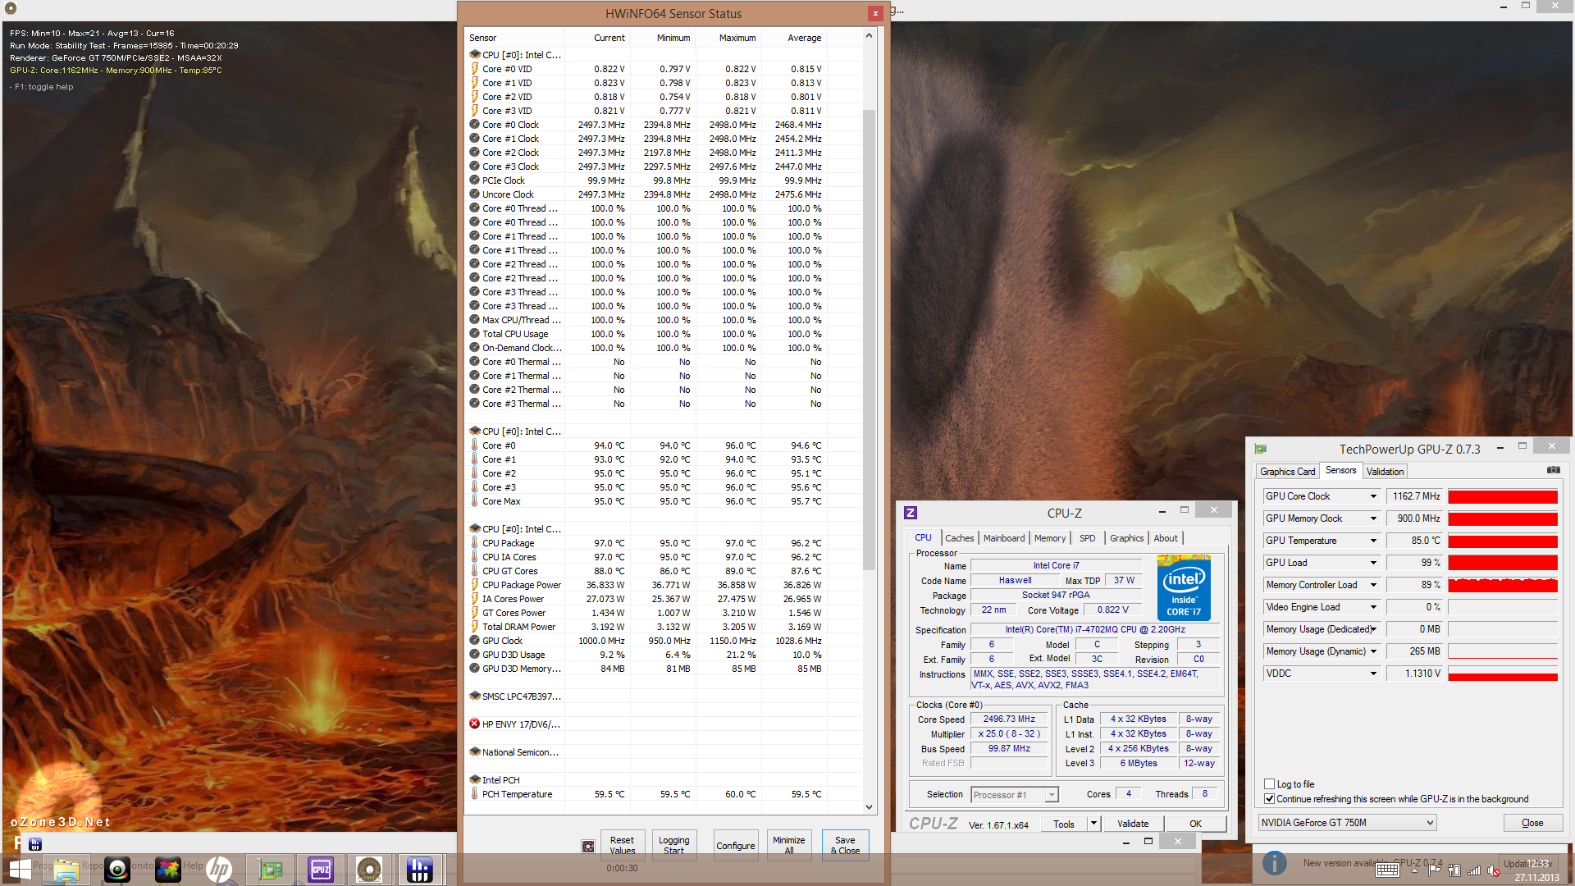Screen dimensions: 1575x886
Task: Click the Windows Start button
Action: (x=20, y=870)
